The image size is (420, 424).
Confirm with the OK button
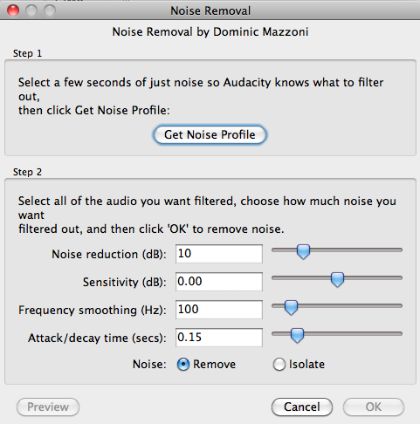click(374, 407)
